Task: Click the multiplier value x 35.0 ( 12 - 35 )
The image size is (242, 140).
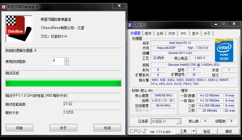Action: (163, 100)
